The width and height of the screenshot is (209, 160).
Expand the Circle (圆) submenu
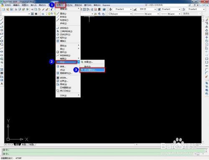point(68,49)
